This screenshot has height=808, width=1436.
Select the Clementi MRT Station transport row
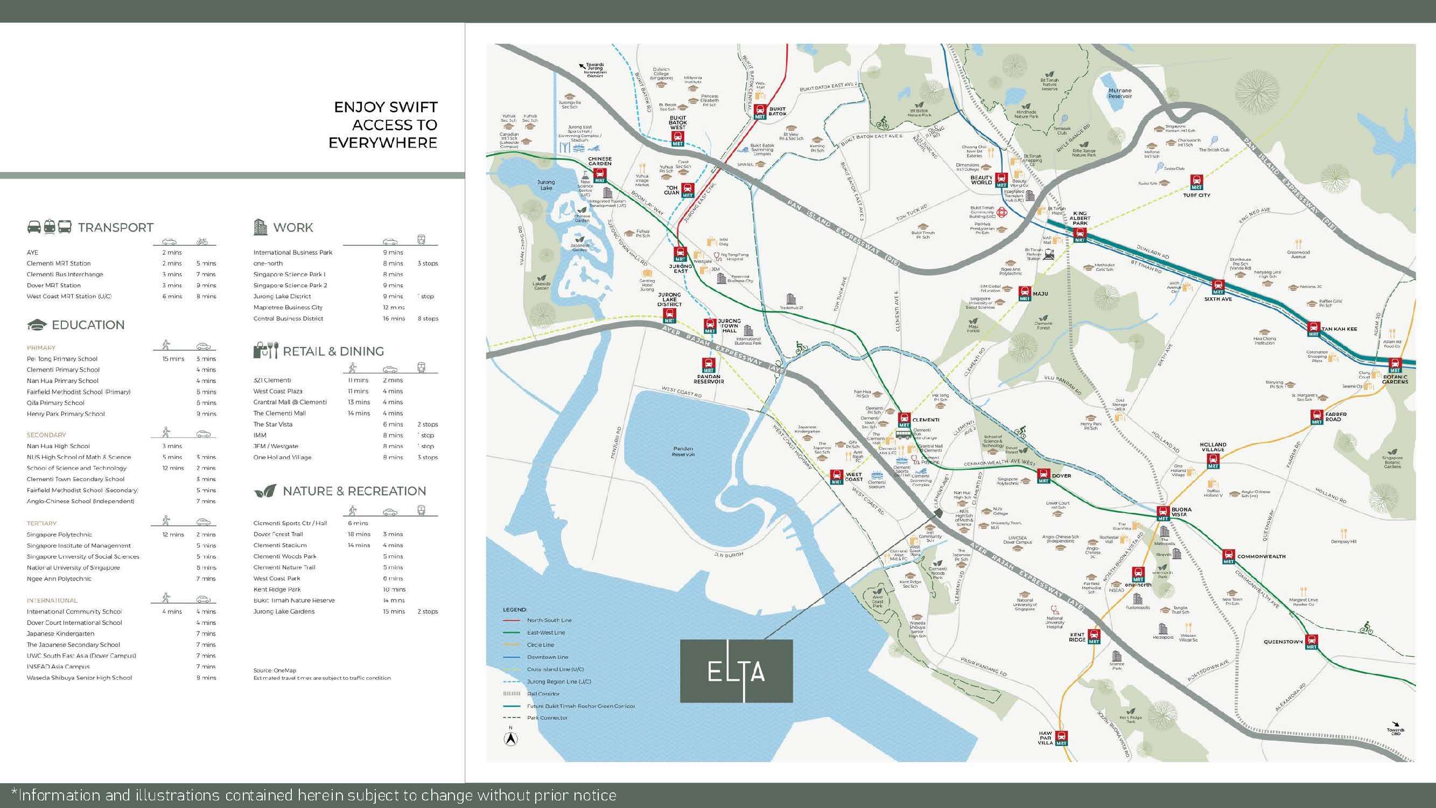point(59,263)
